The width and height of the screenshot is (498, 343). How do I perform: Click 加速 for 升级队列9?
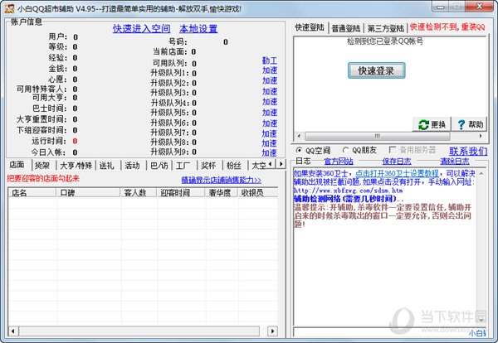coord(269,152)
